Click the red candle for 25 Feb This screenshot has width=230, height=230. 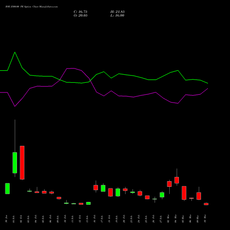coord(147,197)
